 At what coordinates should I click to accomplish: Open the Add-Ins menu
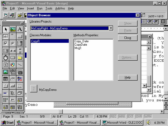click(x=60, y=8)
